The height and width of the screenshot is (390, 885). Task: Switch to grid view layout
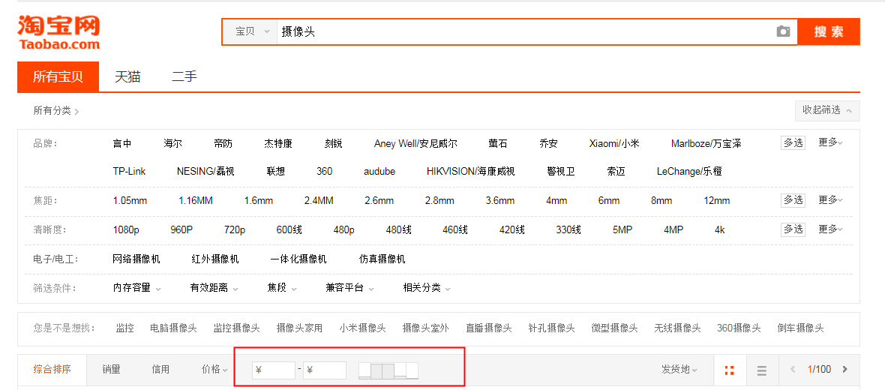point(729,370)
